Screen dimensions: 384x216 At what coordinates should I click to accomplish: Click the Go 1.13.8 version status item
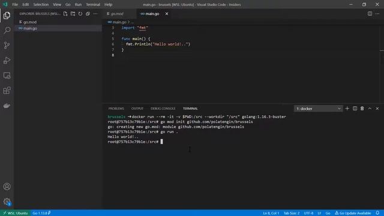point(41,213)
